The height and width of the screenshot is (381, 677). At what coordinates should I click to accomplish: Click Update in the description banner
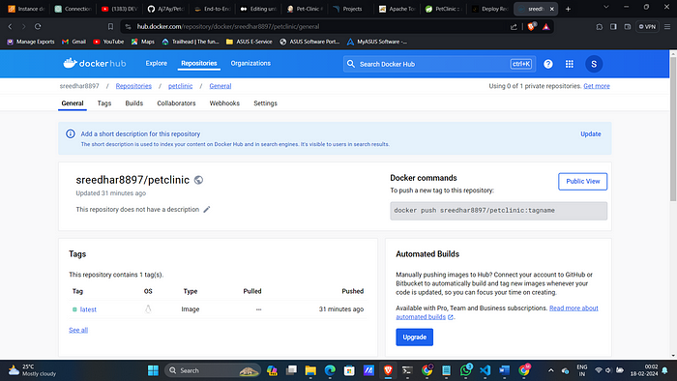(590, 133)
